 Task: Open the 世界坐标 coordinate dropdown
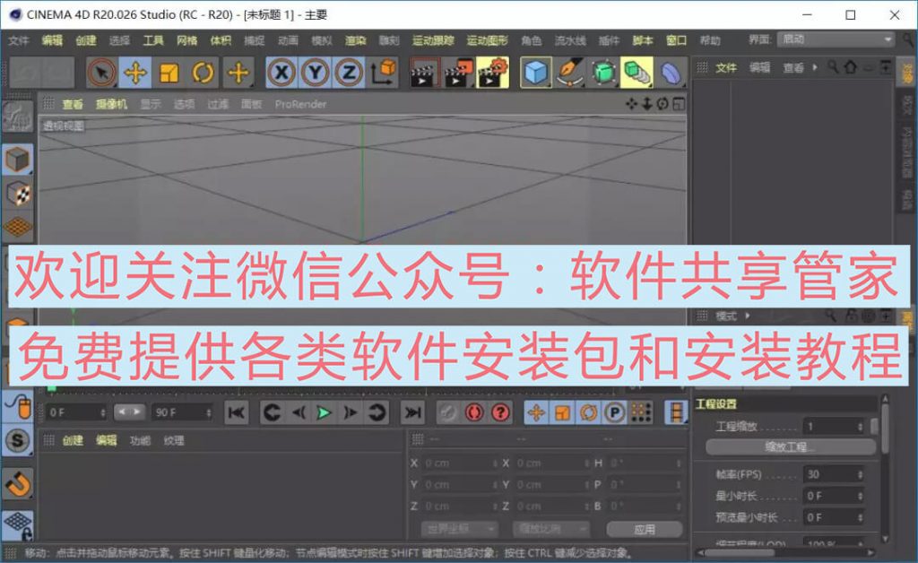[458, 529]
